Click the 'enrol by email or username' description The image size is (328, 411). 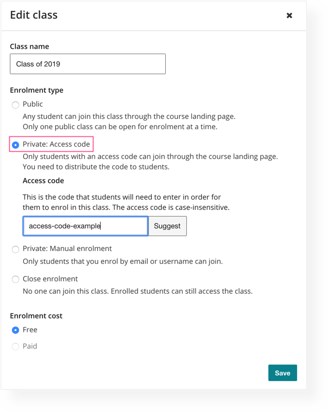[123, 261]
